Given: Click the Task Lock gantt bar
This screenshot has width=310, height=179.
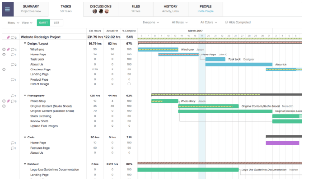Looking at the screenshot, I should 215,59.
